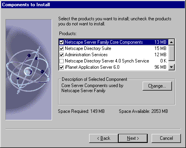
Task: Click the products list scrollbar thumb
Action: (172, 53)
